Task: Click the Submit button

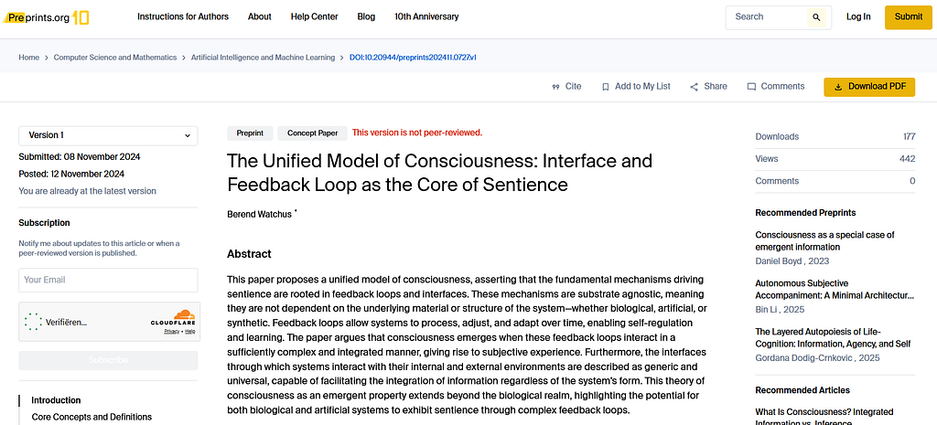Action: 909,17
